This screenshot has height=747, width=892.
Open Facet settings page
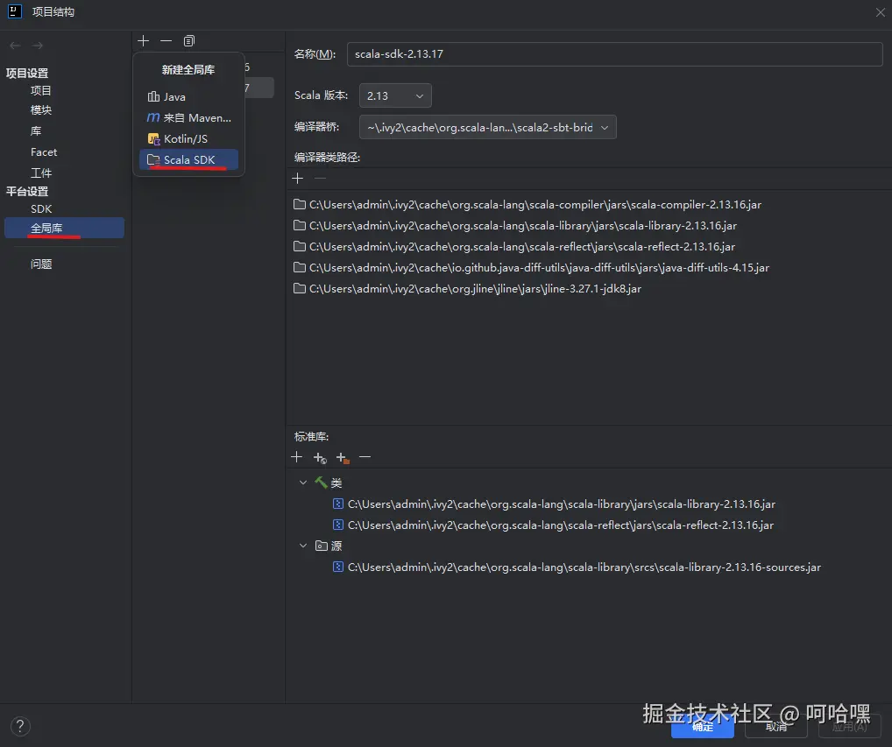(x=44, y=152)
